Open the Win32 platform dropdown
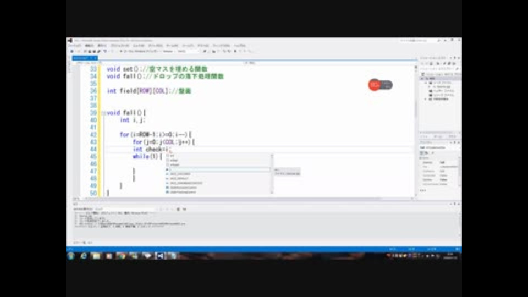The width and height of the screenshot is (528, 297). [x=188, y=51]
